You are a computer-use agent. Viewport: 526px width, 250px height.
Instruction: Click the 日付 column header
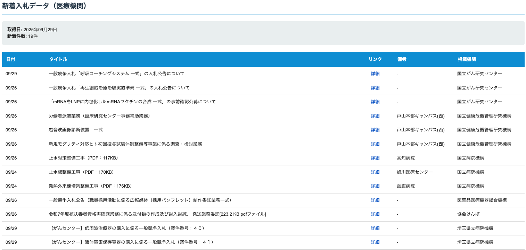(11, 59)
